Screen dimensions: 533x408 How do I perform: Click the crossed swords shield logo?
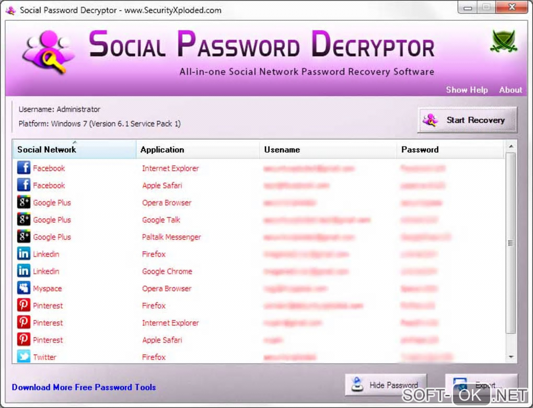503,41
